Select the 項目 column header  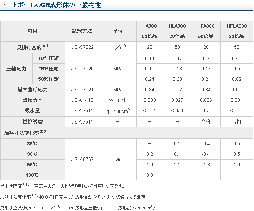pos(33,31)
